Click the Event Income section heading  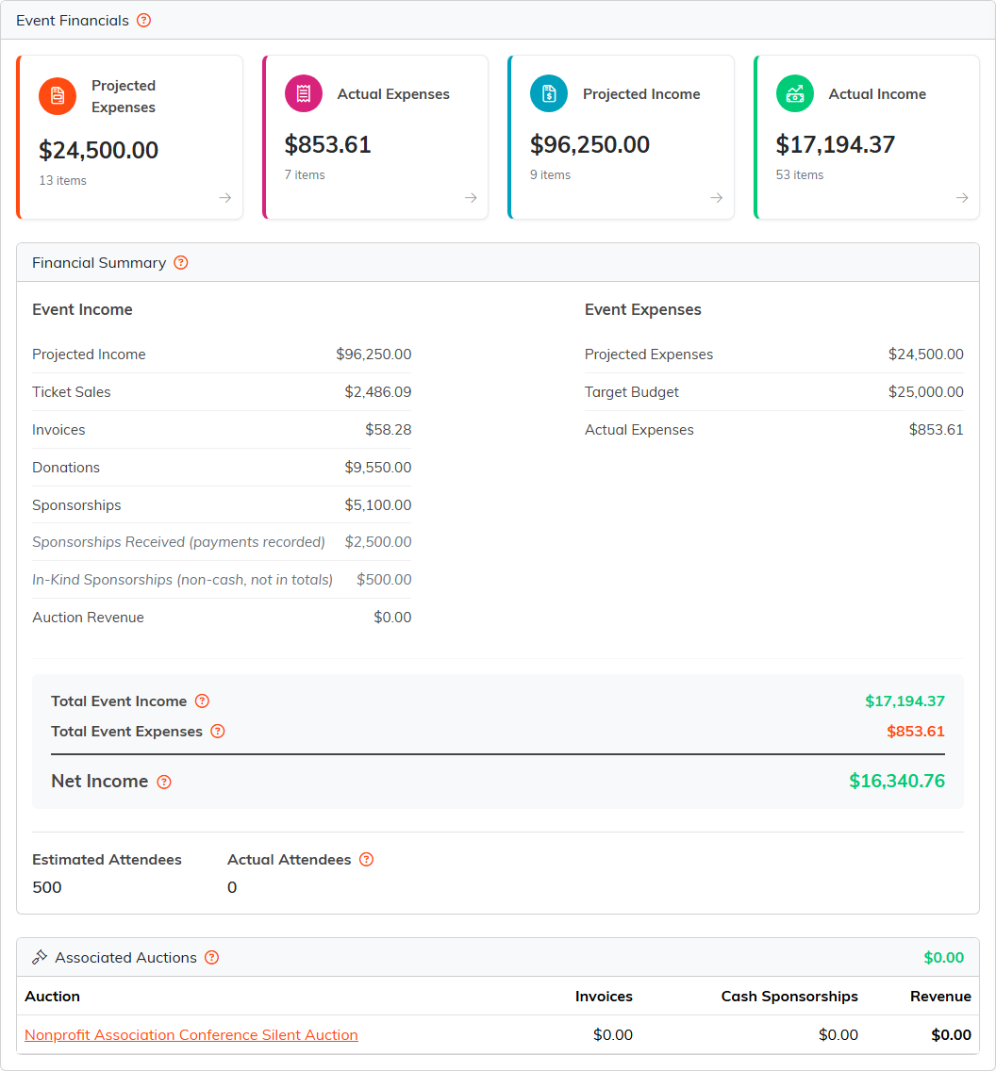click(x=83, y=309)
